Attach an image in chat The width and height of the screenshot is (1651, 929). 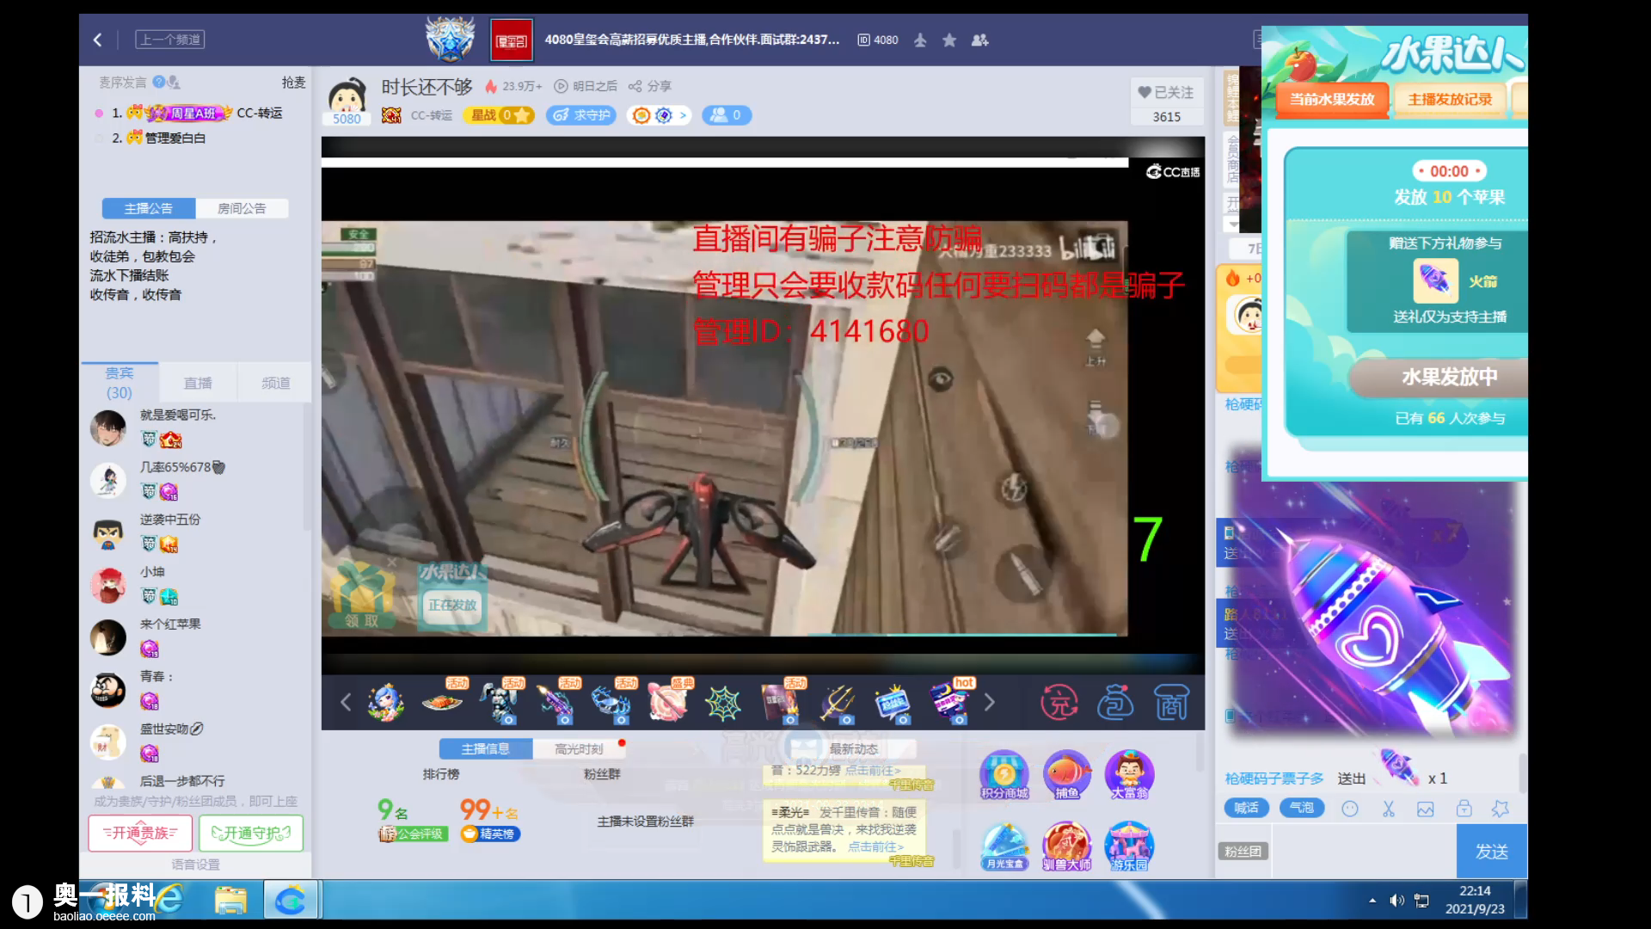pos(1426,809)
